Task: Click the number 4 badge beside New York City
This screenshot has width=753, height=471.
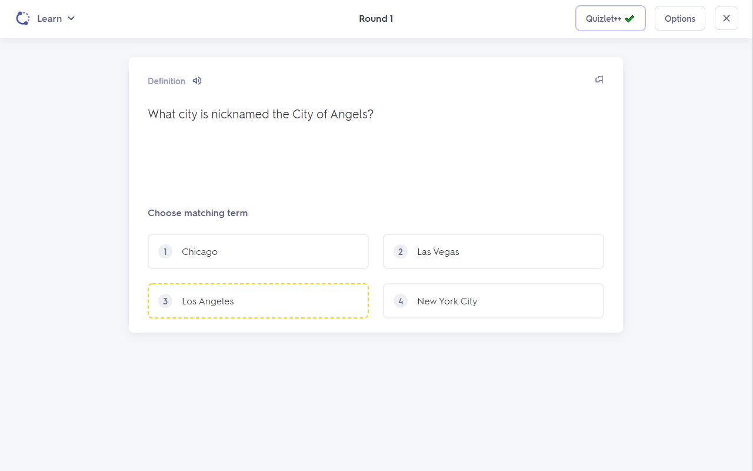Action: pyautogui.click(x=401, y=301)
